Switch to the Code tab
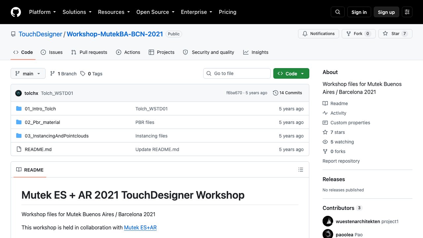This screenshot has height=238, width=423. 23,52
